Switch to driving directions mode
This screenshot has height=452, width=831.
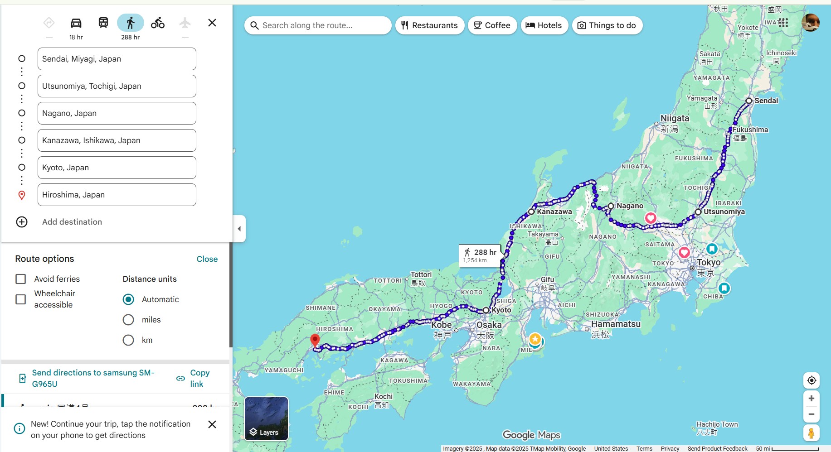pyautogui.click(x=76, y=22)
